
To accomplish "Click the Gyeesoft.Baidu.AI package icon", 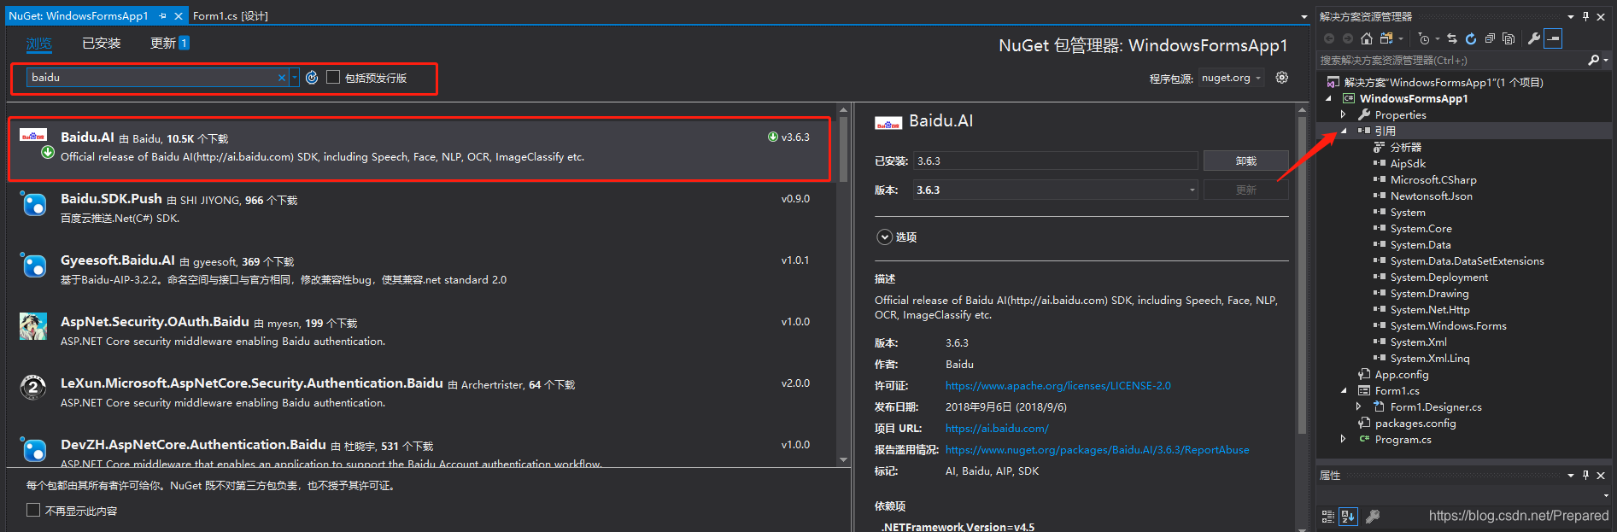I will pos(33,266).
